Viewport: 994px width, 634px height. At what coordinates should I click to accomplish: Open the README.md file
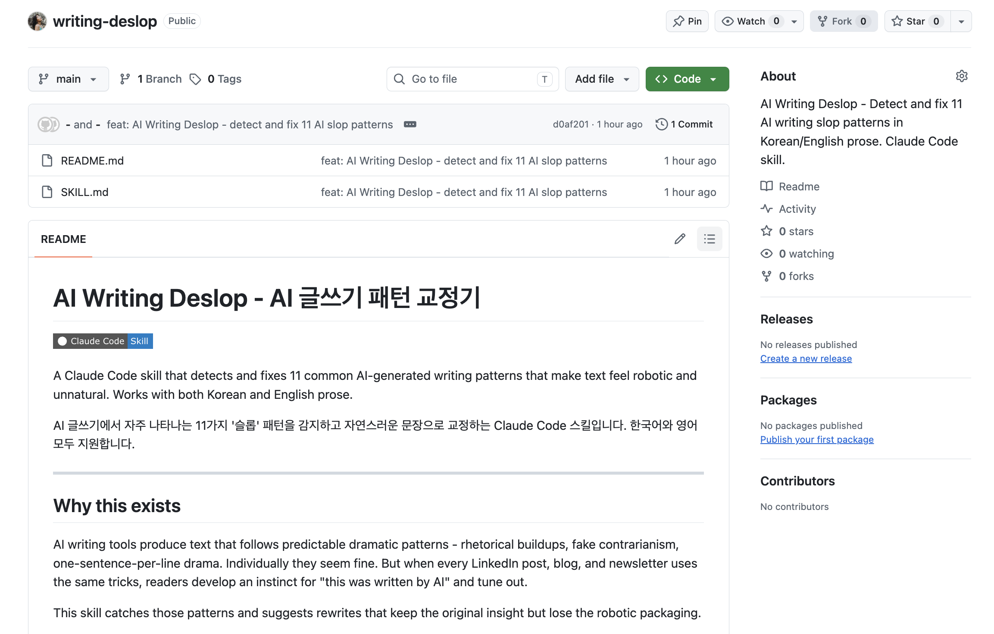(x=92, y=161)
